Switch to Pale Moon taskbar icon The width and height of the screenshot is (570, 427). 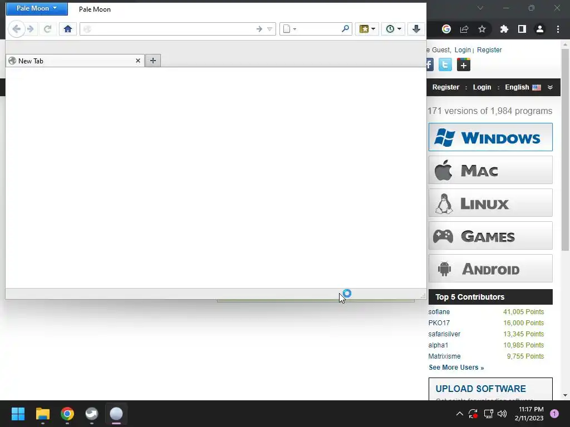116,414
